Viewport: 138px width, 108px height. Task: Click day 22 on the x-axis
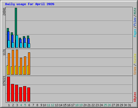(x=93, y=105)
